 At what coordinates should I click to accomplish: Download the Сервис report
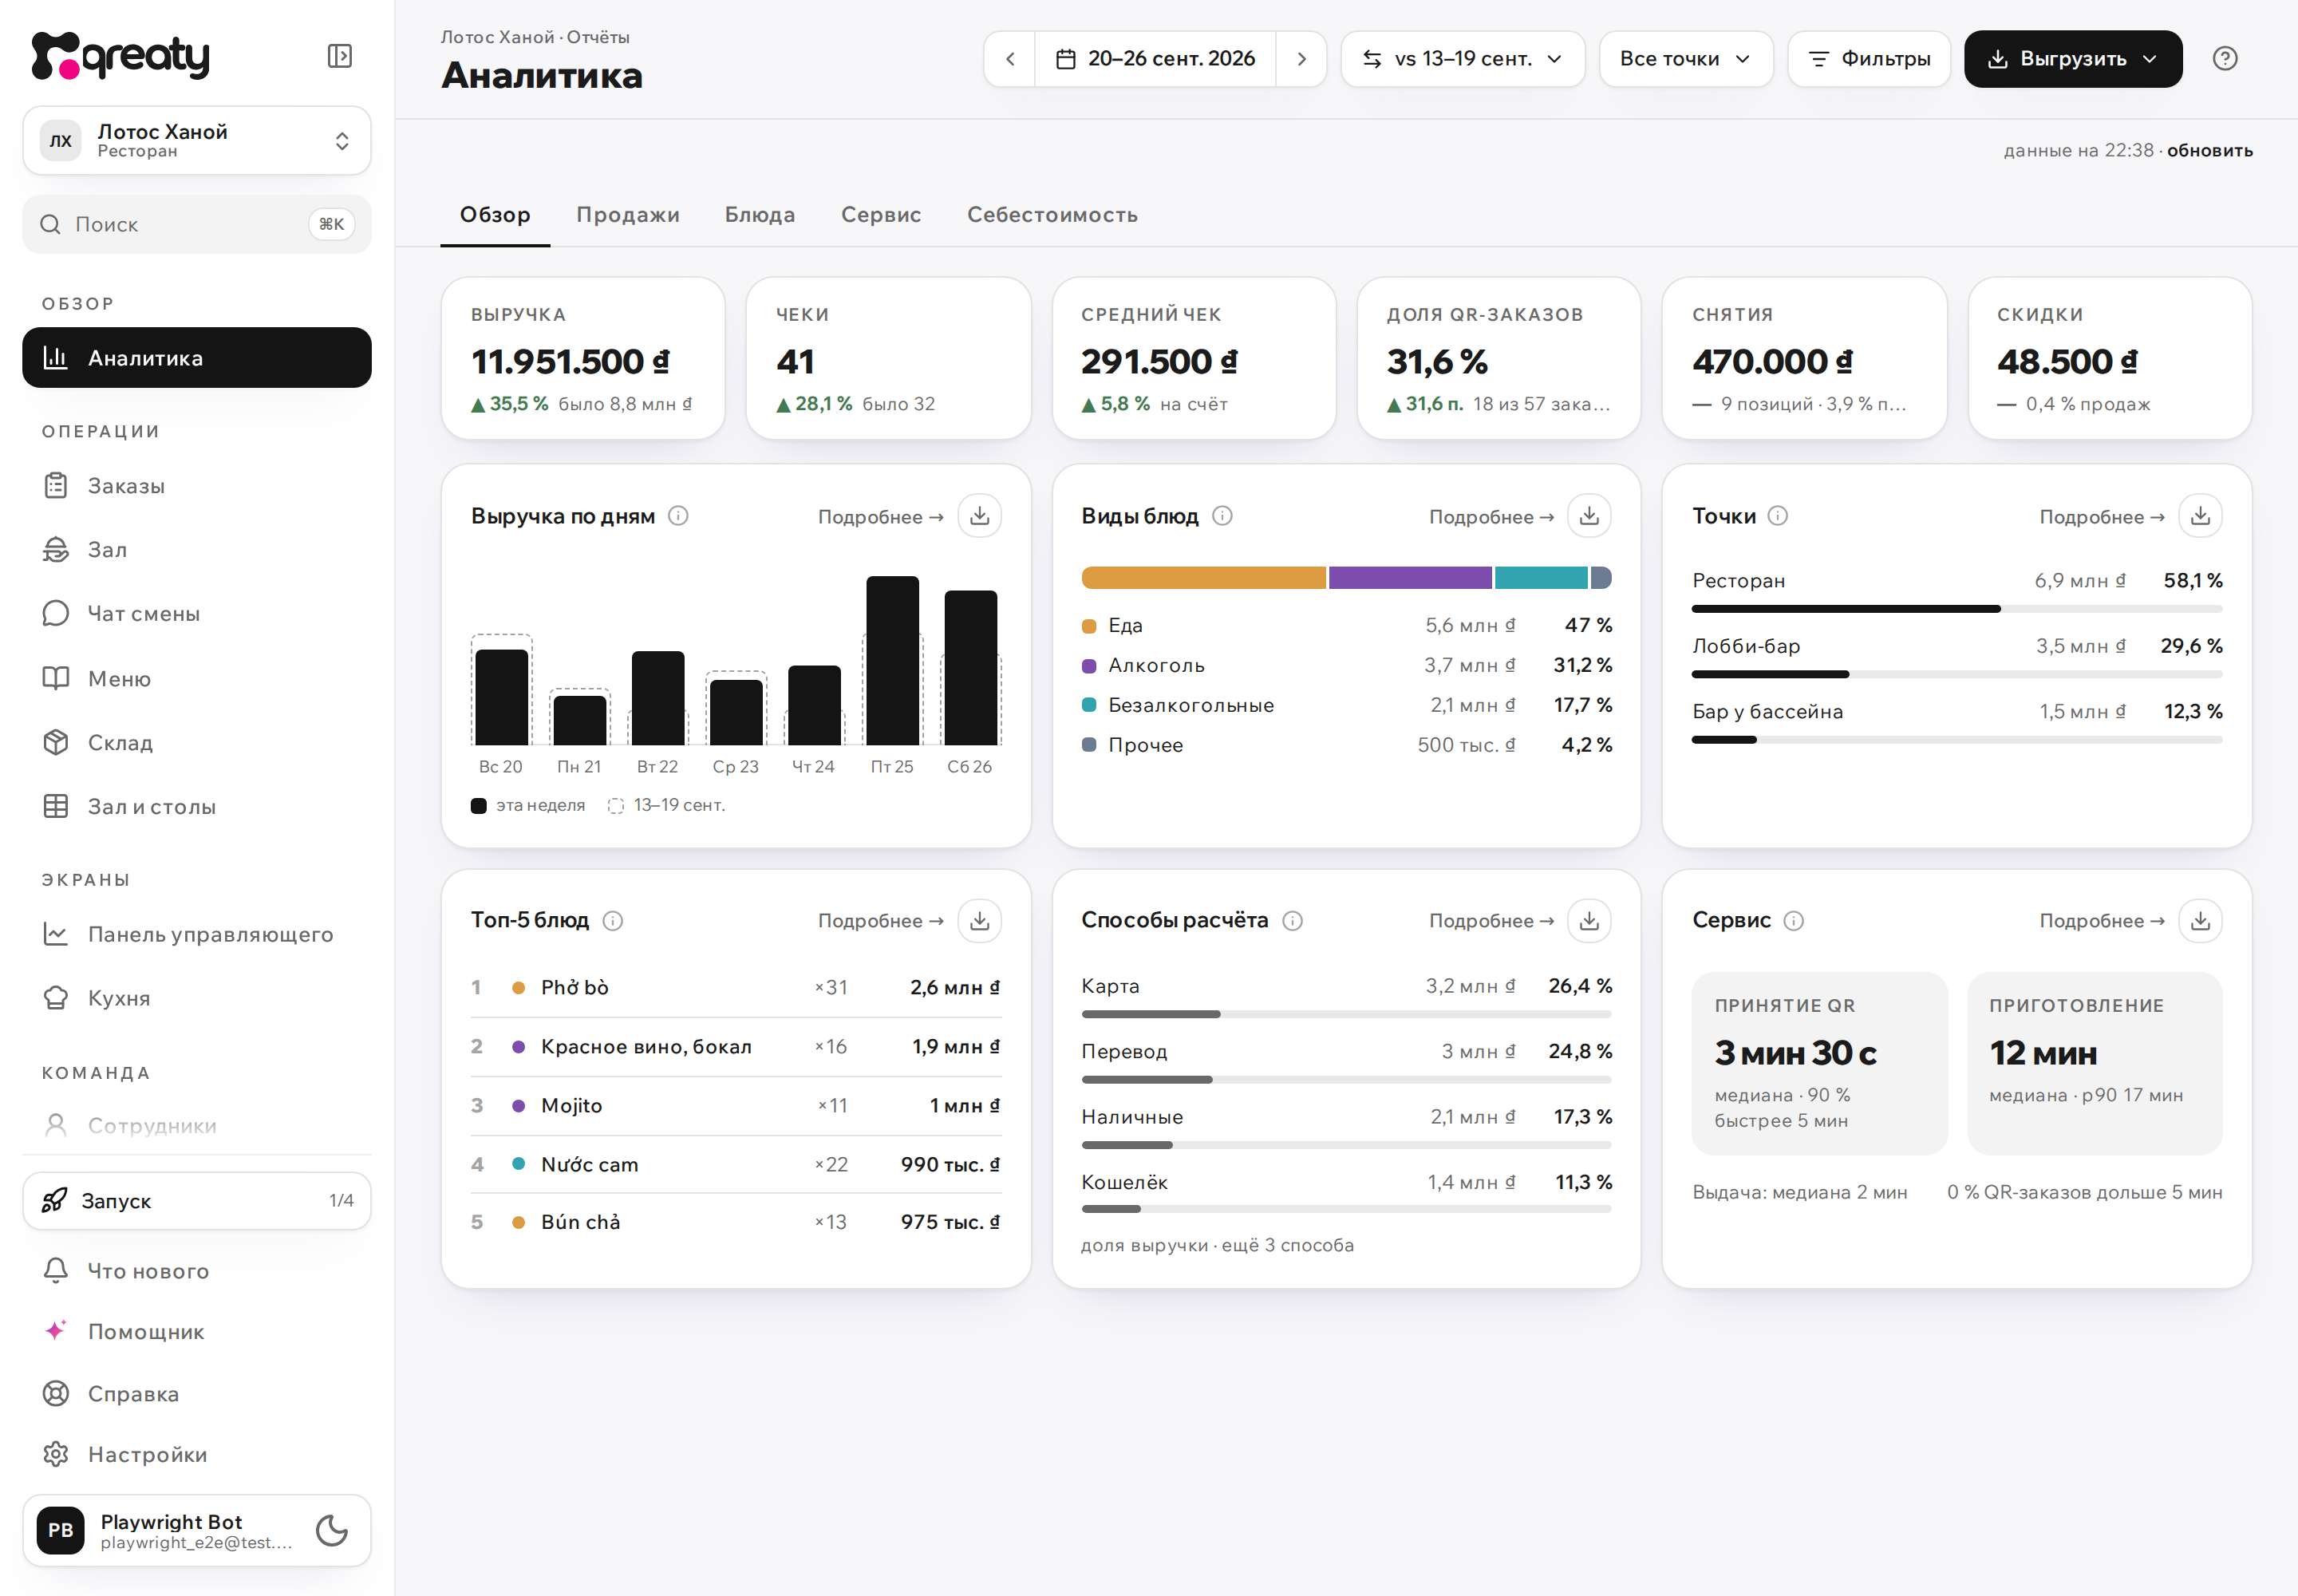pyautogui.click(x=2200, y=921)
